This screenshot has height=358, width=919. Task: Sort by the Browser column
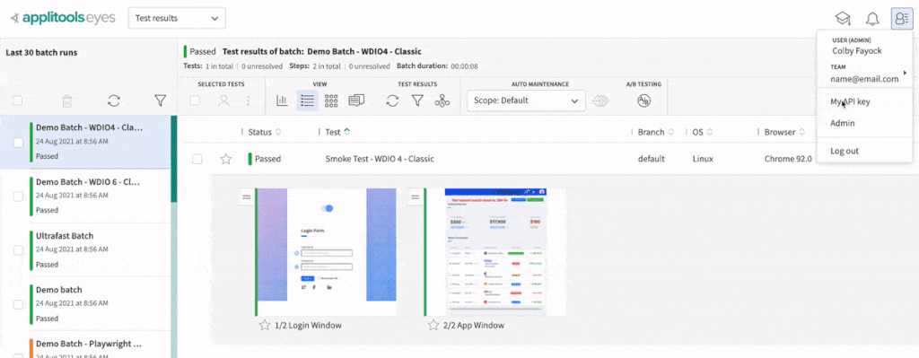[x=784, y=133]
